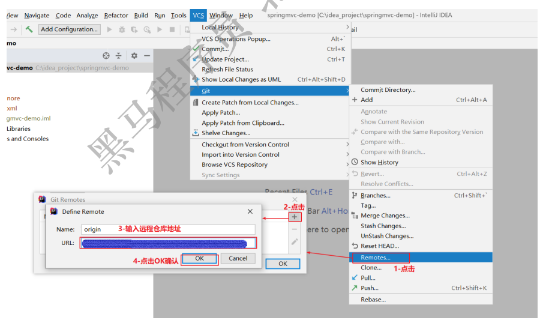
Task: Click the Debug bug icon in toolbar
Action: pos(122,29)
